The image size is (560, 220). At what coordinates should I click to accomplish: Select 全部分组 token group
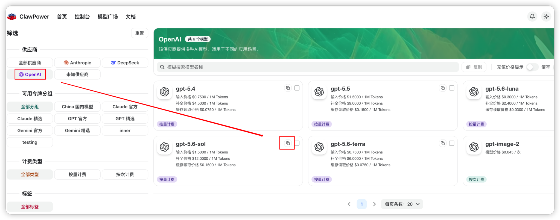click(x=30, y=107)
